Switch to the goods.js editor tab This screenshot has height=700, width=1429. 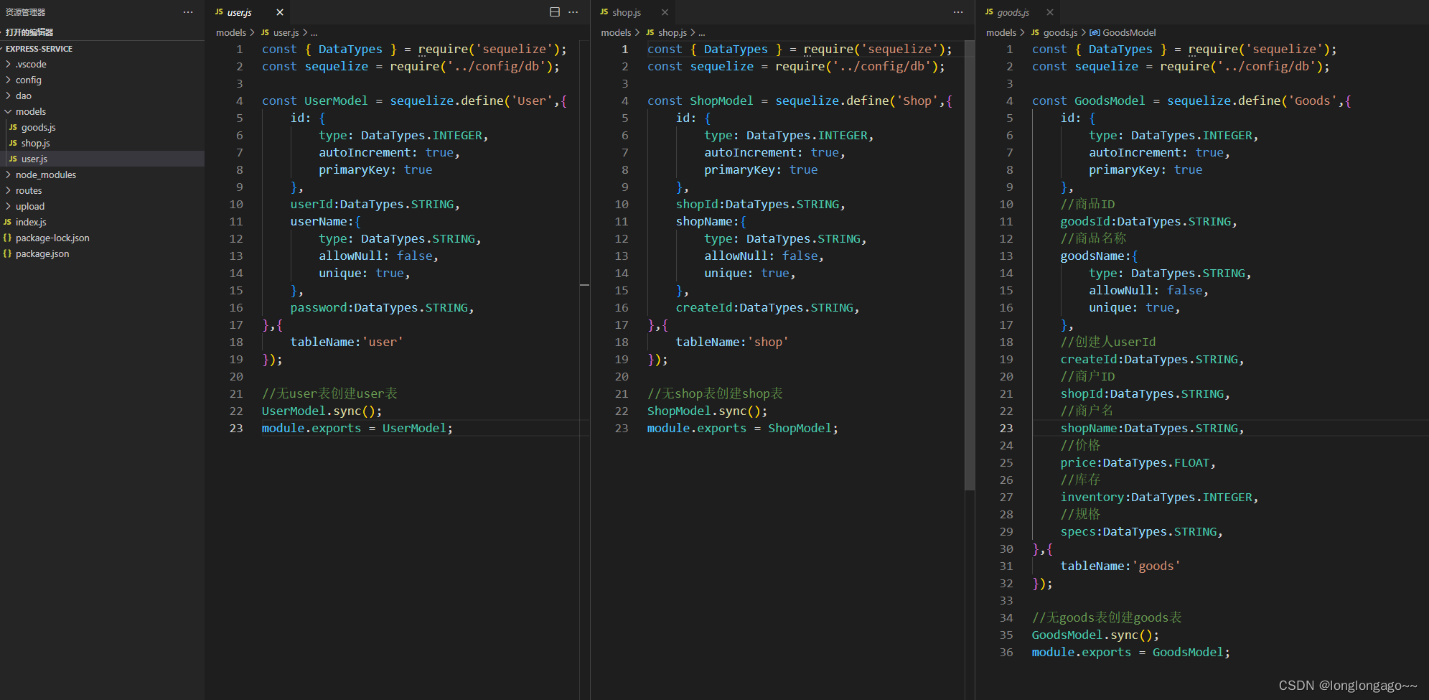pyautogui.click(x=1013, y=12)
